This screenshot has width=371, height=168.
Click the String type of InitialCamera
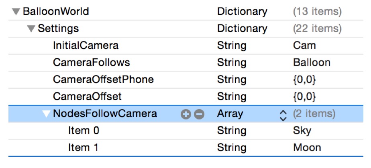[232, 46]
